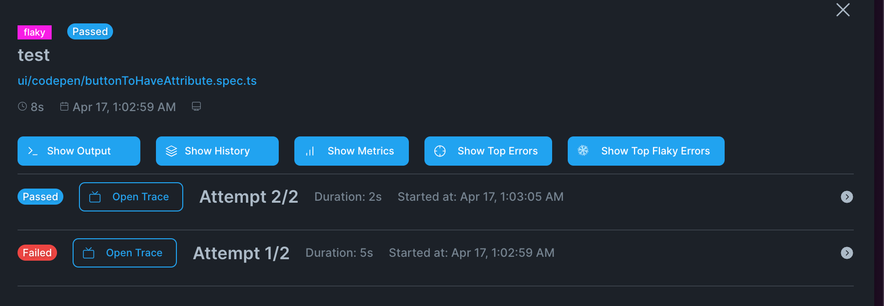Click the layers icon on Show History

171,151
